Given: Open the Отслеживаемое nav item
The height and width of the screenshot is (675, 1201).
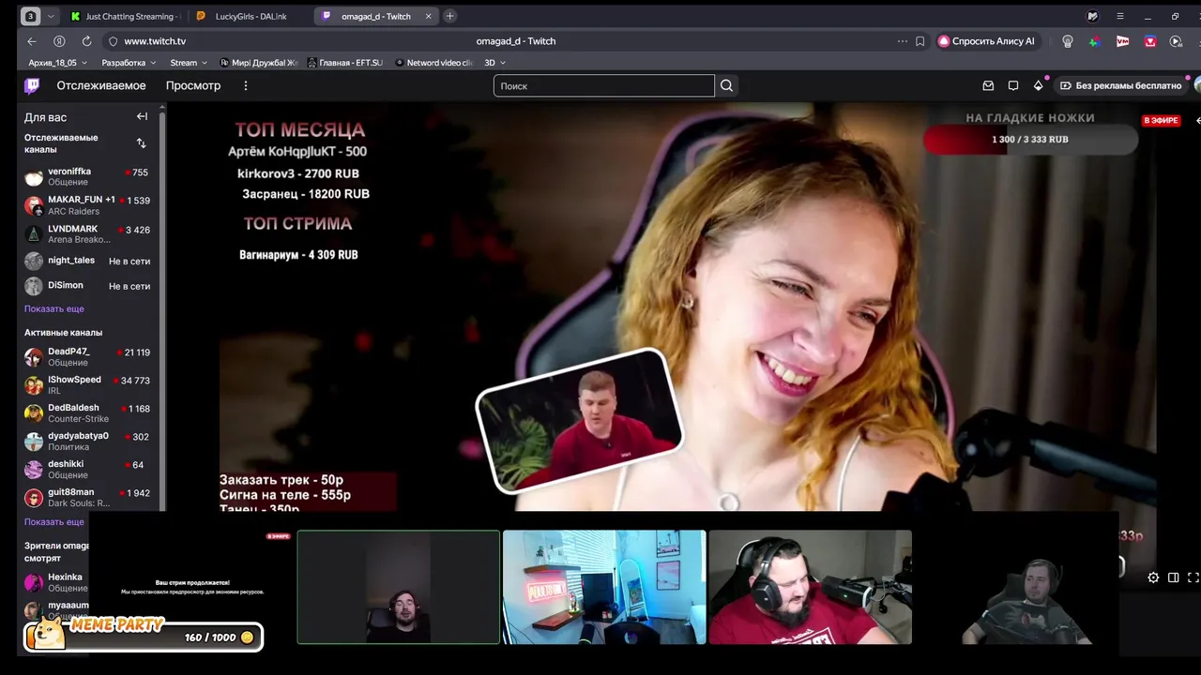Looking at the screenshot, I should [101, 85].
